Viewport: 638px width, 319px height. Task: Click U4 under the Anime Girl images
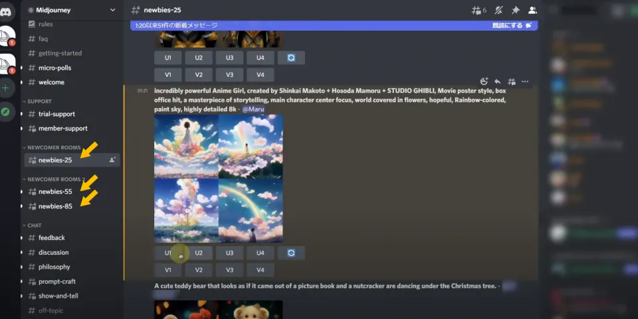[261, 253]
